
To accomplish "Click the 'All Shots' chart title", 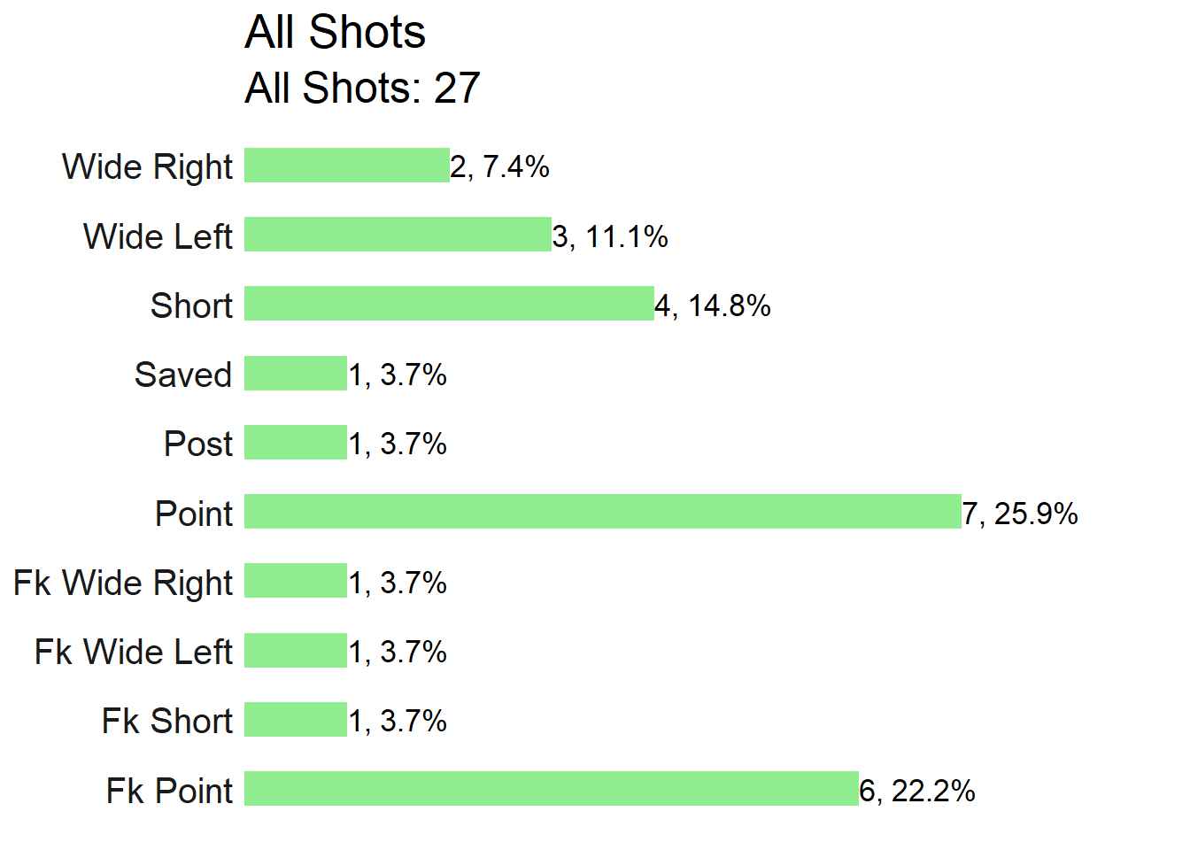I will coord(335,33).
